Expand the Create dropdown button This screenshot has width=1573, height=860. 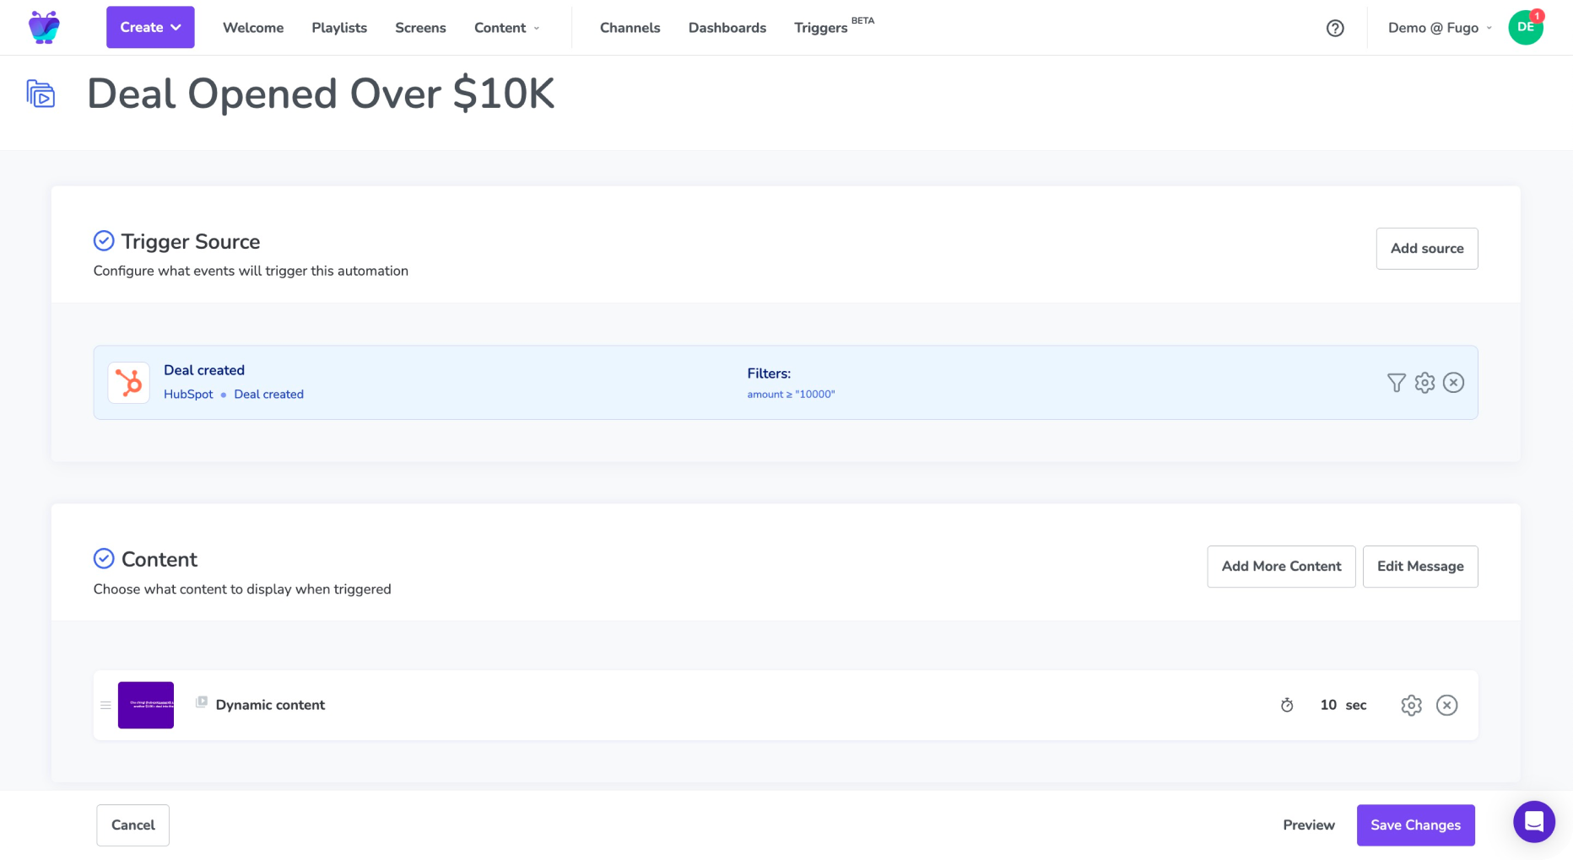click(150, 27)
